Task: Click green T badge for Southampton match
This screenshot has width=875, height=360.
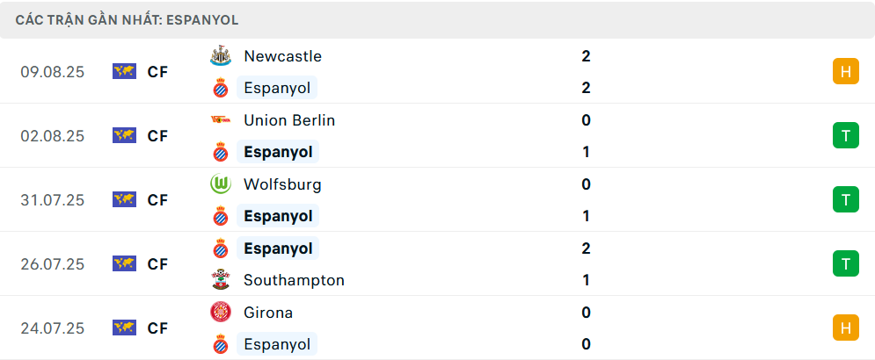Action: point(845,263)
